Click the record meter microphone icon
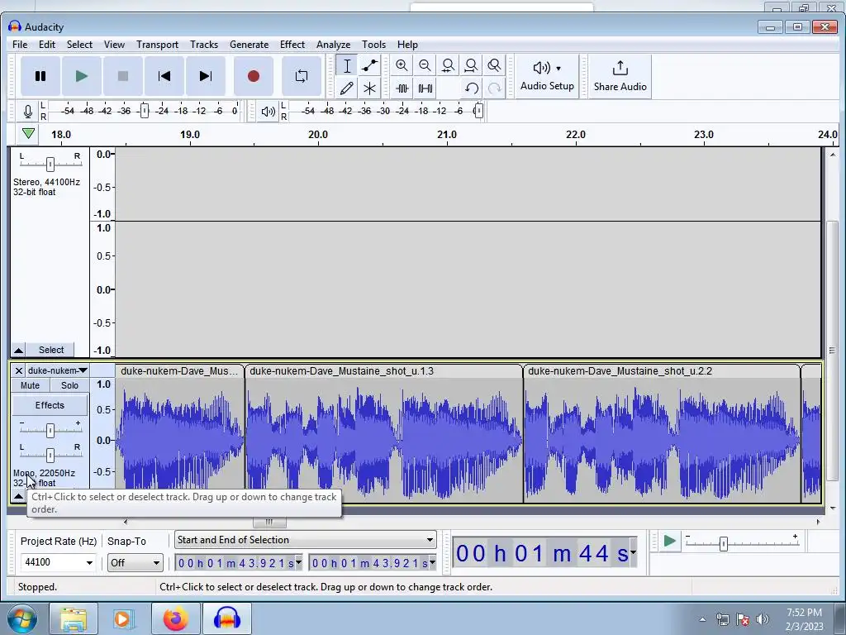The height and width of the screenshot is (635, 846). (28, 112)
